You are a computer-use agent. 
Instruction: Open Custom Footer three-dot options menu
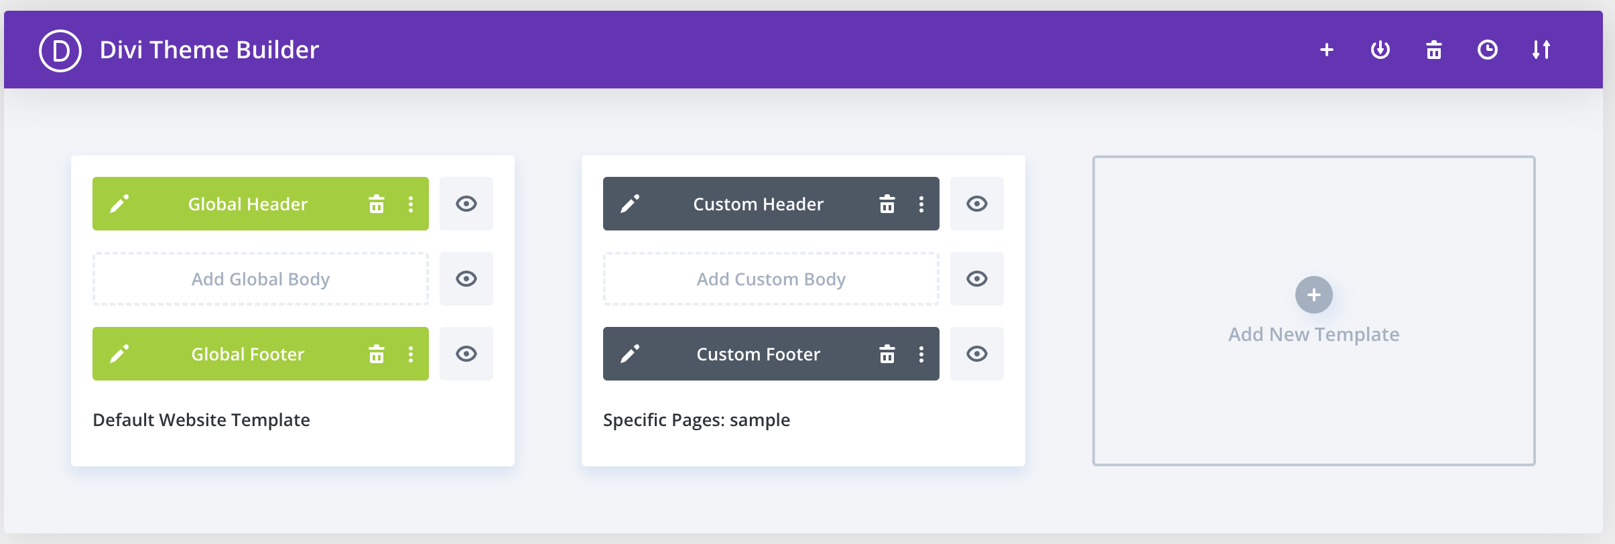[x=921, y=354]
